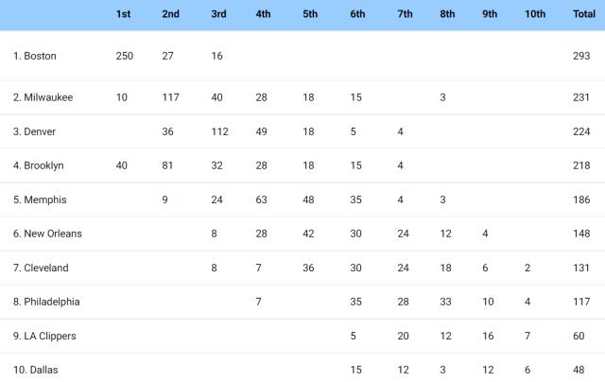Select the 10th column header
This screenshot has width=605, height=382.
click(535, 14)
